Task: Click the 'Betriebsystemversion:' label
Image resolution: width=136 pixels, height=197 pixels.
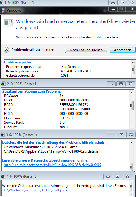Action: (23, 71)
